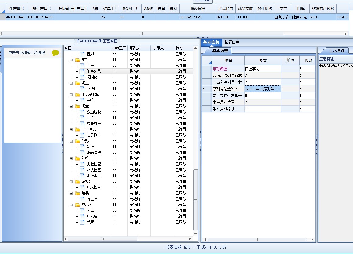Click the 生产周期格式 parameter row
This screenshot has width=353, height=254.
click(259, 109)
